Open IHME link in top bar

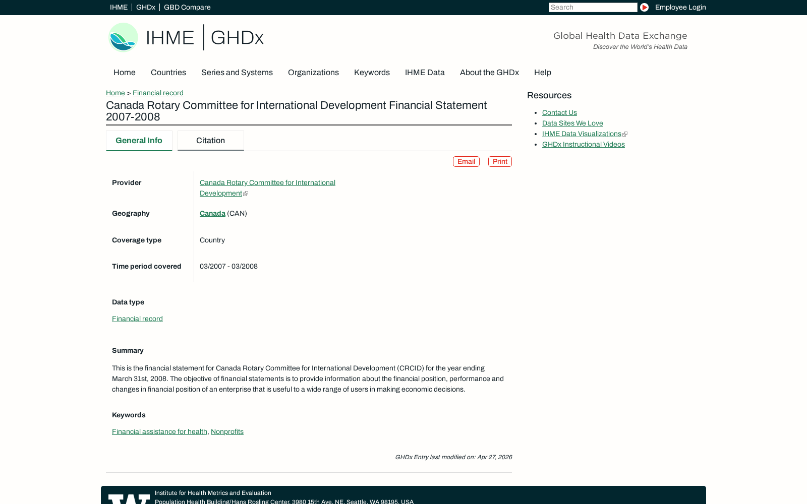click(119, 7)
